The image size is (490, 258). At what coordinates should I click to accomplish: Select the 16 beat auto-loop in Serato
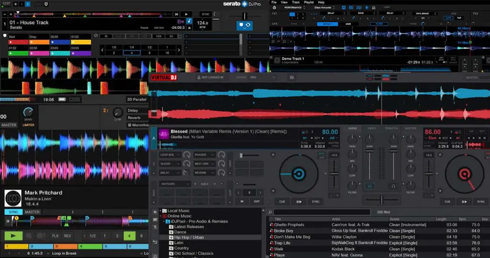167,53
